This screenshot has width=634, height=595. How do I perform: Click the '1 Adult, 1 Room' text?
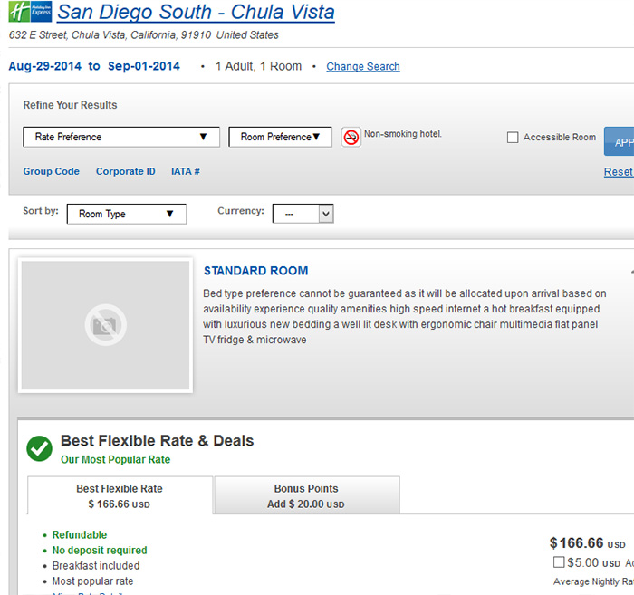pyautogui.click(x=258, y=66)
